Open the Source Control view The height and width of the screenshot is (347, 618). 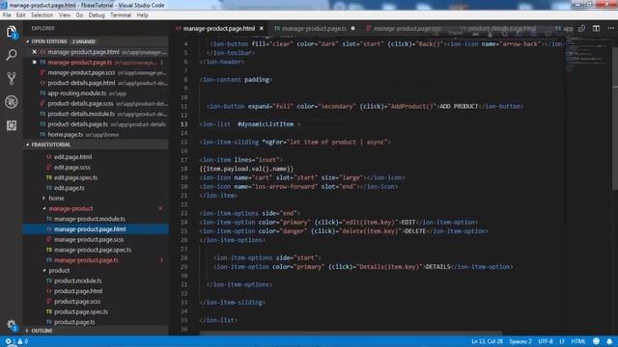[12, 78]
